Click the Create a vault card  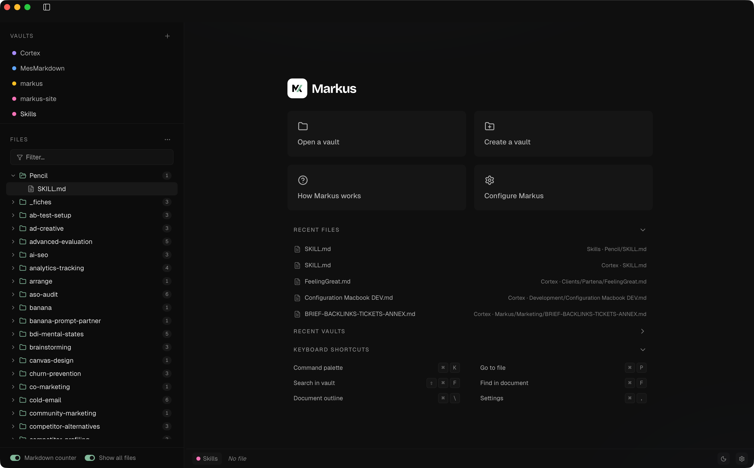[563, 134]
